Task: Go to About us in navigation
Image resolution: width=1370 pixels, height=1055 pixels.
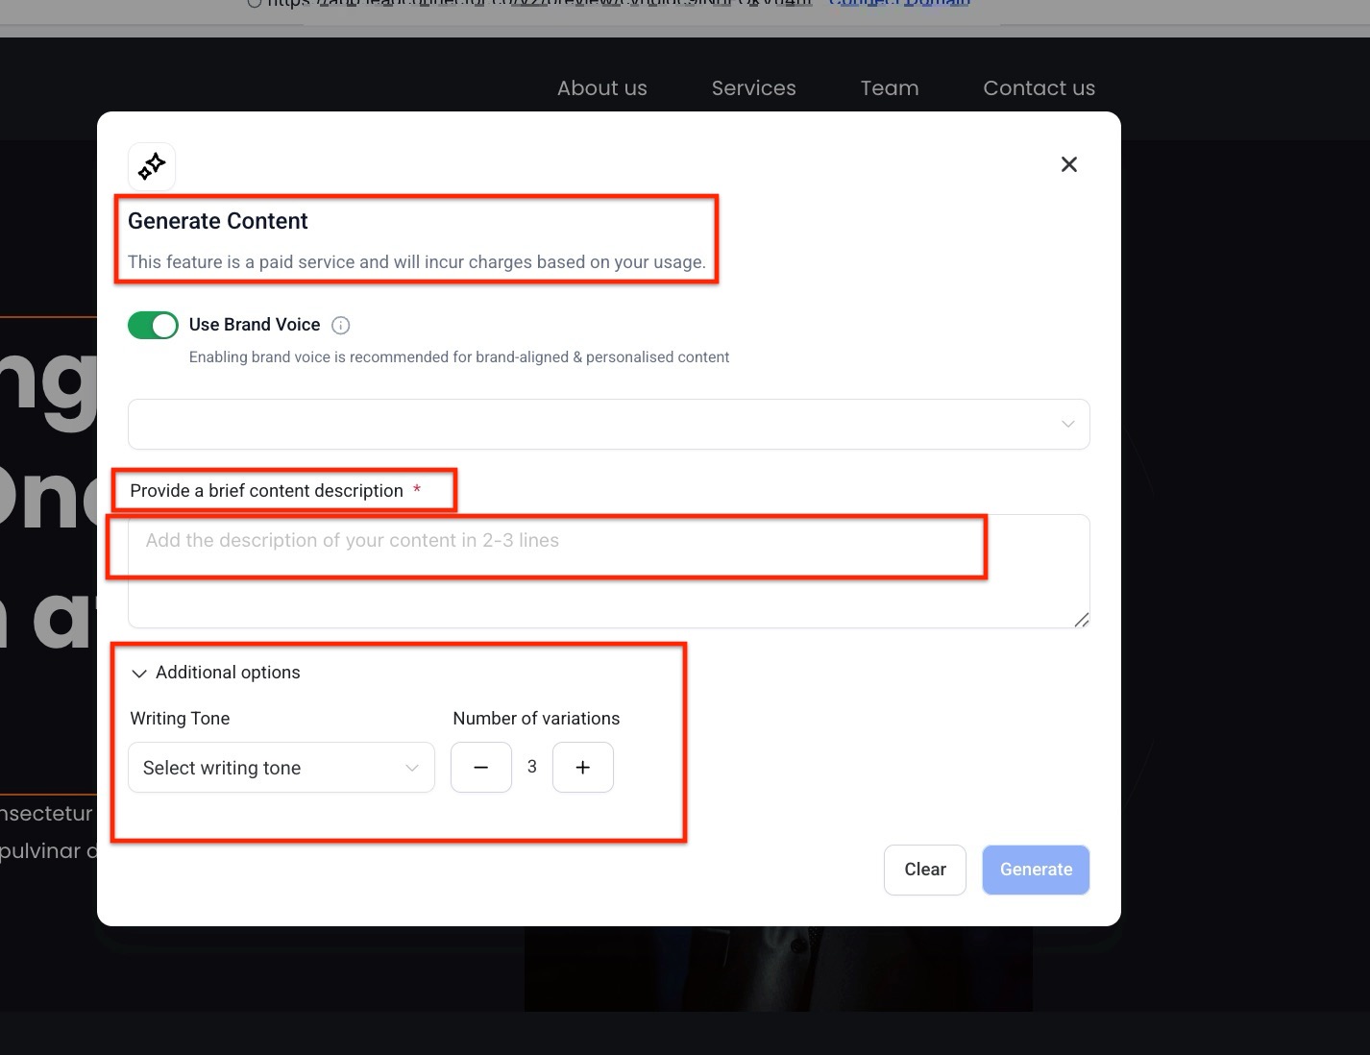Action: pos(601,88)
